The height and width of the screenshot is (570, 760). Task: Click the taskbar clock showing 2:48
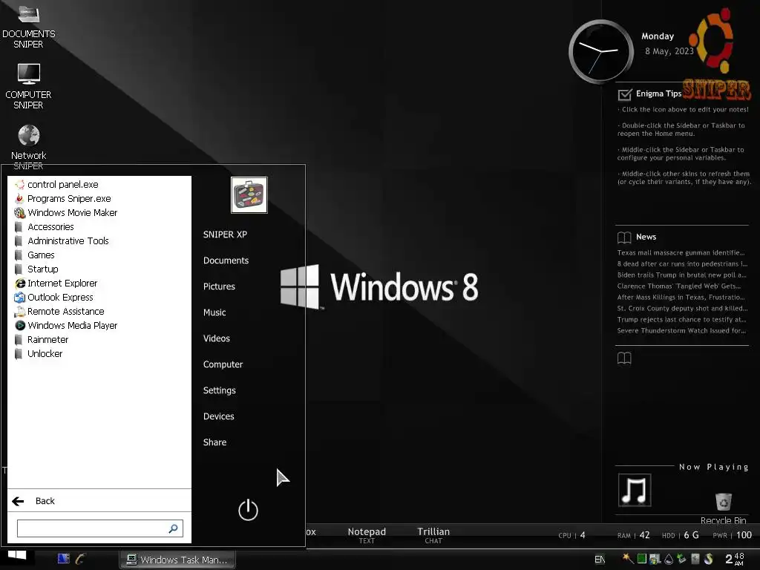[x=735, y=559]
